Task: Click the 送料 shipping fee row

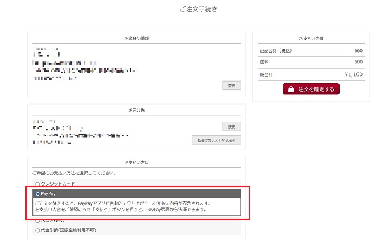Action: click(311, 61)
